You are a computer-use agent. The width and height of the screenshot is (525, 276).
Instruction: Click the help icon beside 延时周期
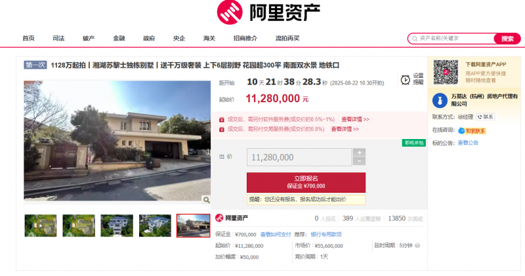tap(417, 246)
